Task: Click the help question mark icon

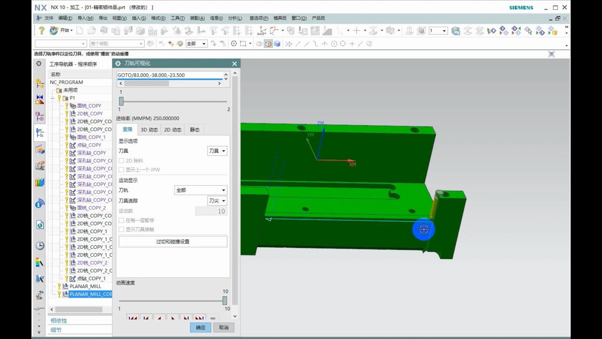Action: click(41, 30)
